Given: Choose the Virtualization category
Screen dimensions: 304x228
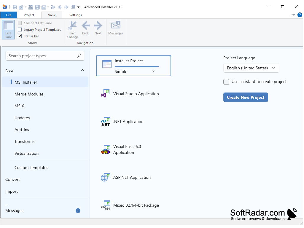Looking at the screenshot, I should click(27, 153).
